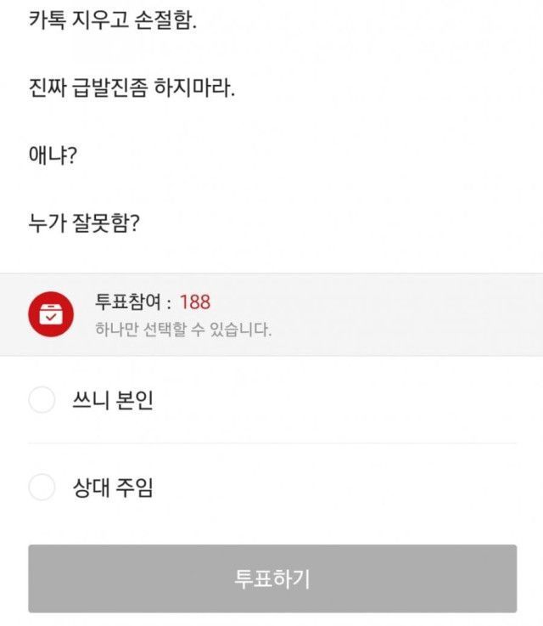
Task: Click the 상대 주임 option label text
Action: pos(113,488)
